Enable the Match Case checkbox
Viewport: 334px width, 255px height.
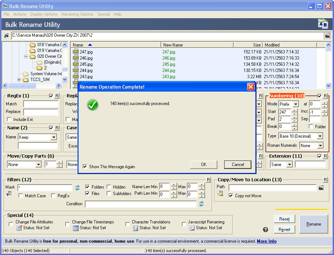pos(21,195)
